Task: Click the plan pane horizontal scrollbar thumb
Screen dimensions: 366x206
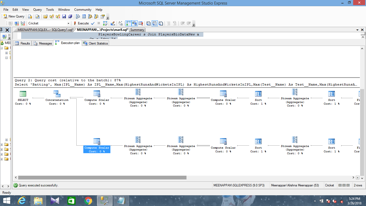Action: pyautogui.click(x=102, y=178)
